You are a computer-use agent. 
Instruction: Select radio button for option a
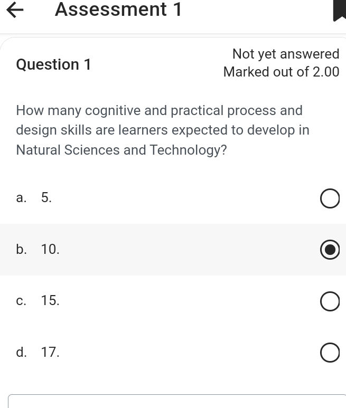330,200
